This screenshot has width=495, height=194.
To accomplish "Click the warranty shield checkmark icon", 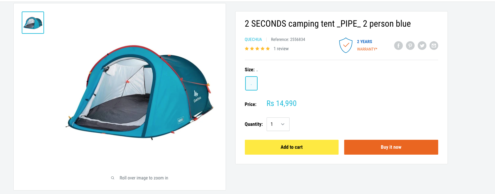I will tap(346, 45).
